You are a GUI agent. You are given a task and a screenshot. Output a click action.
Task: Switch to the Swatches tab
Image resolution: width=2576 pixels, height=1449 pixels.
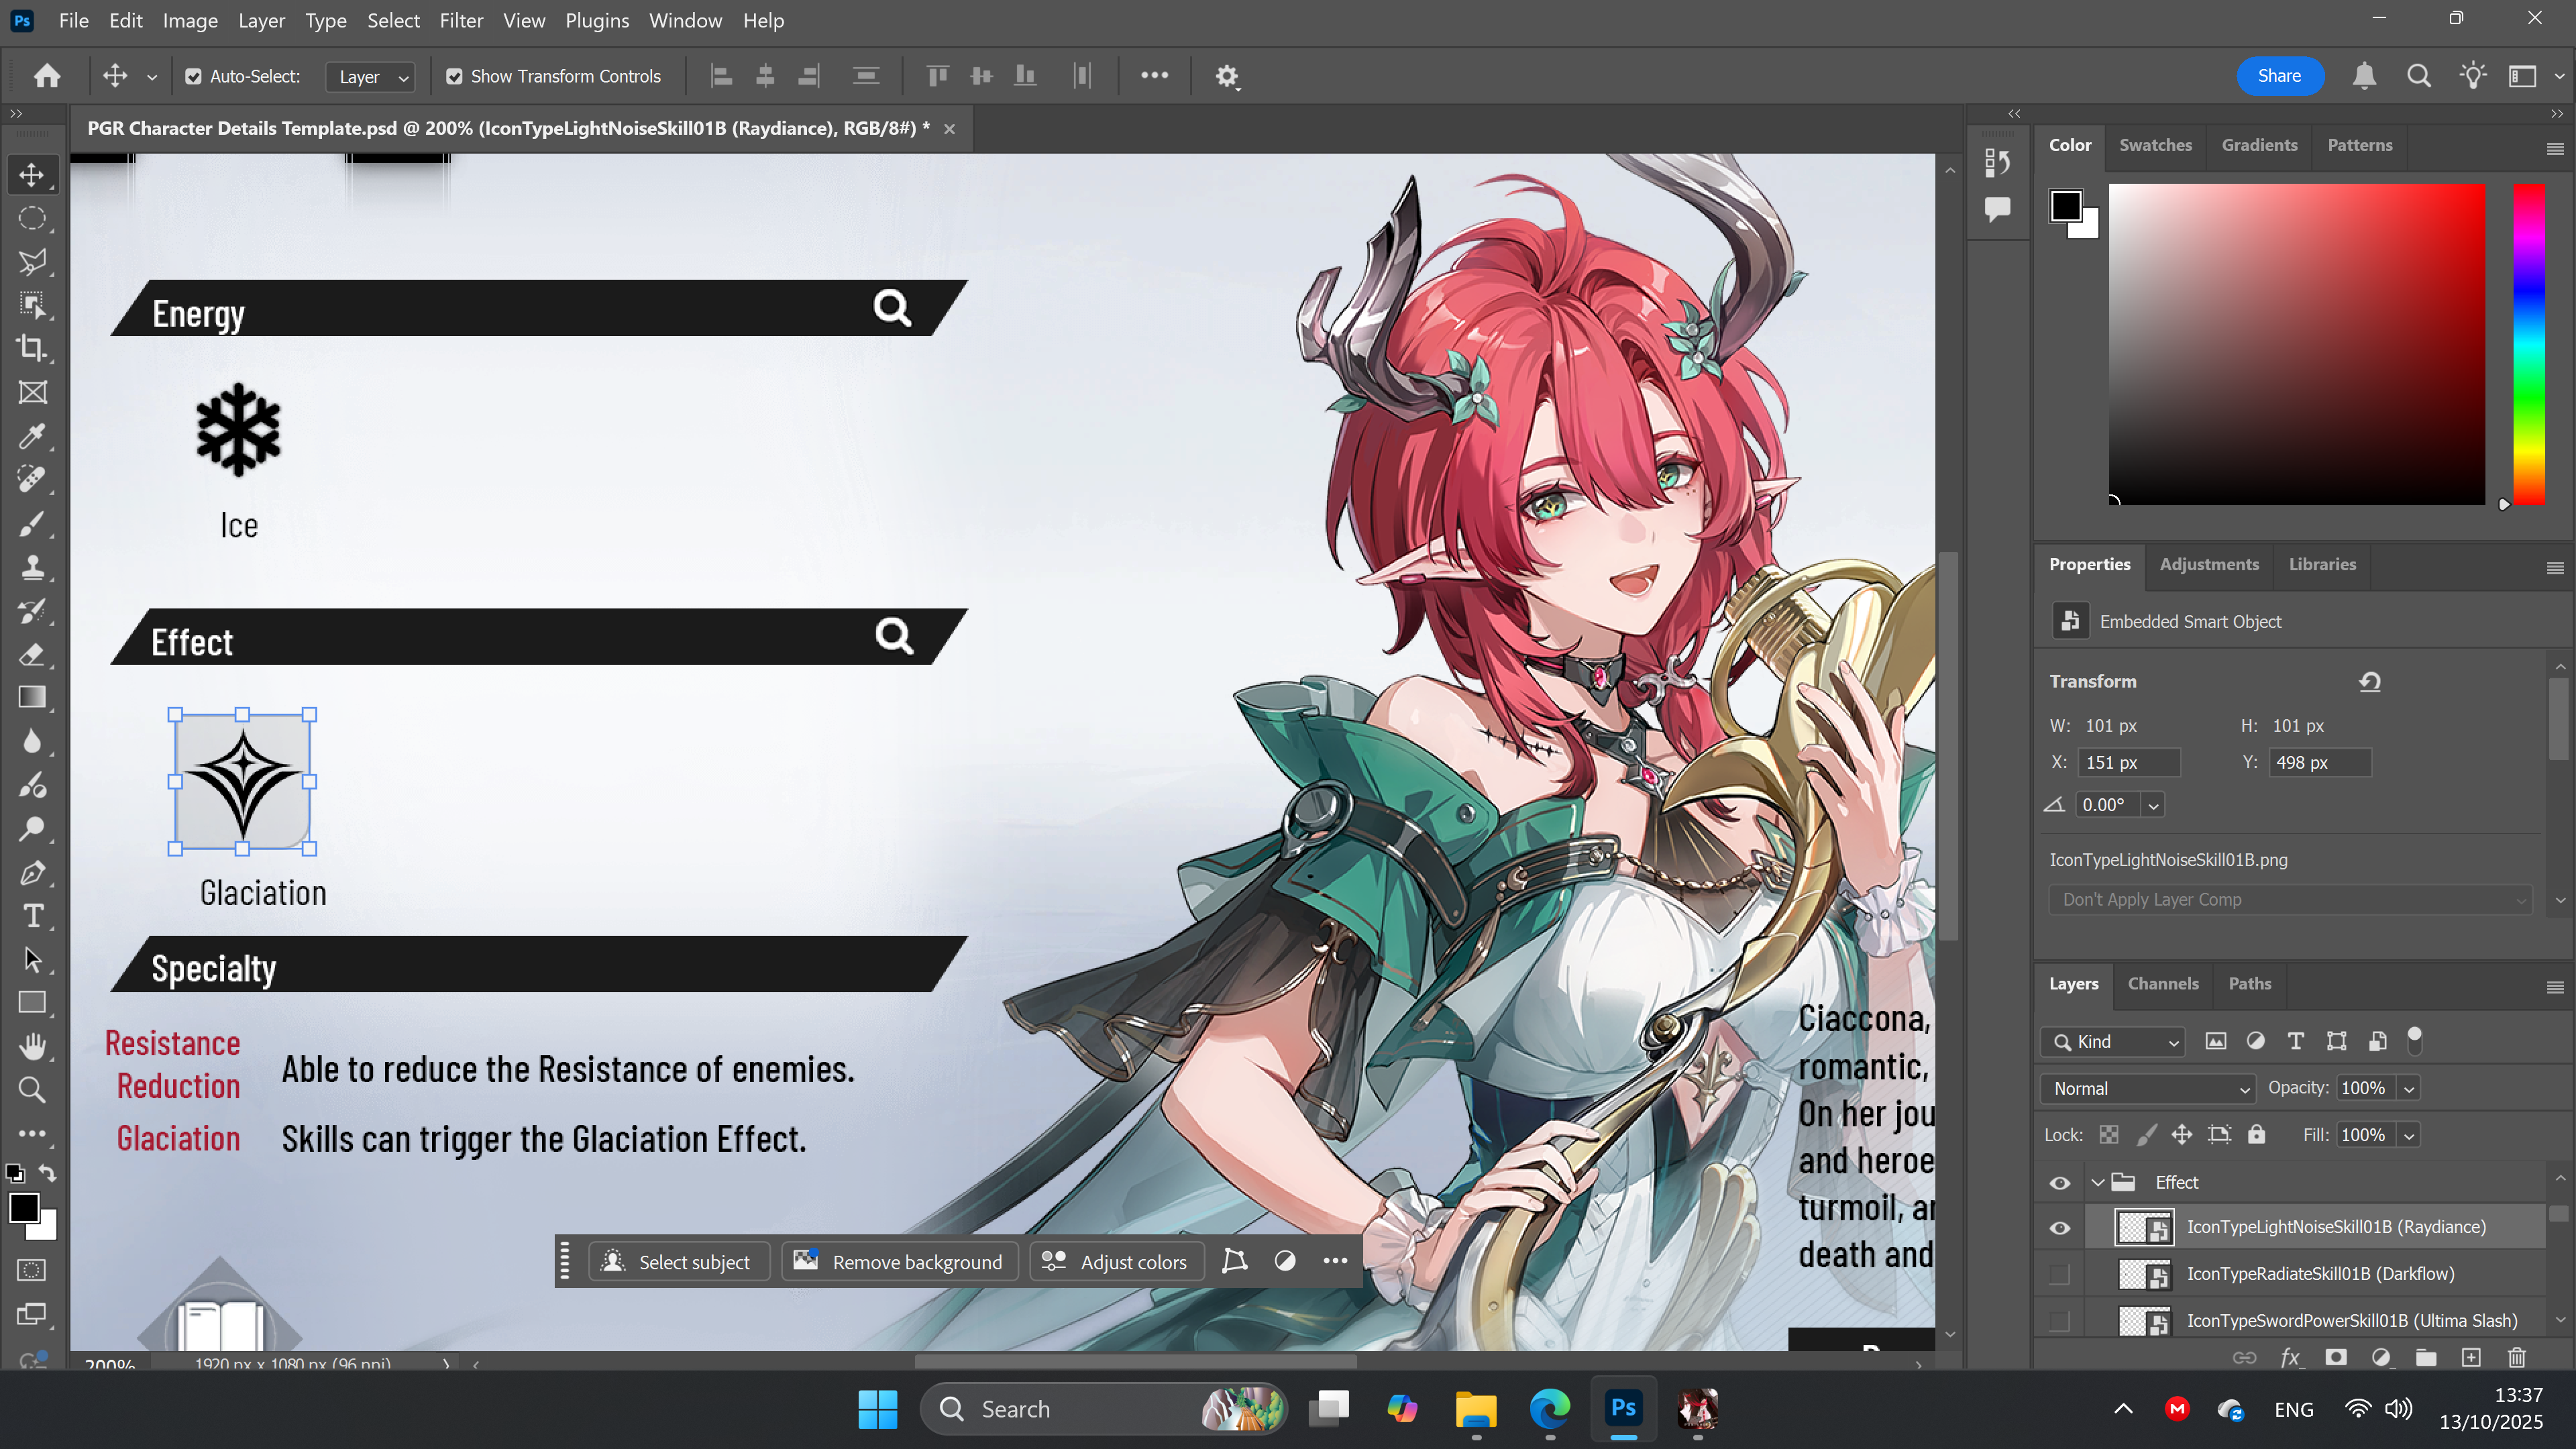coord(2155,145)
